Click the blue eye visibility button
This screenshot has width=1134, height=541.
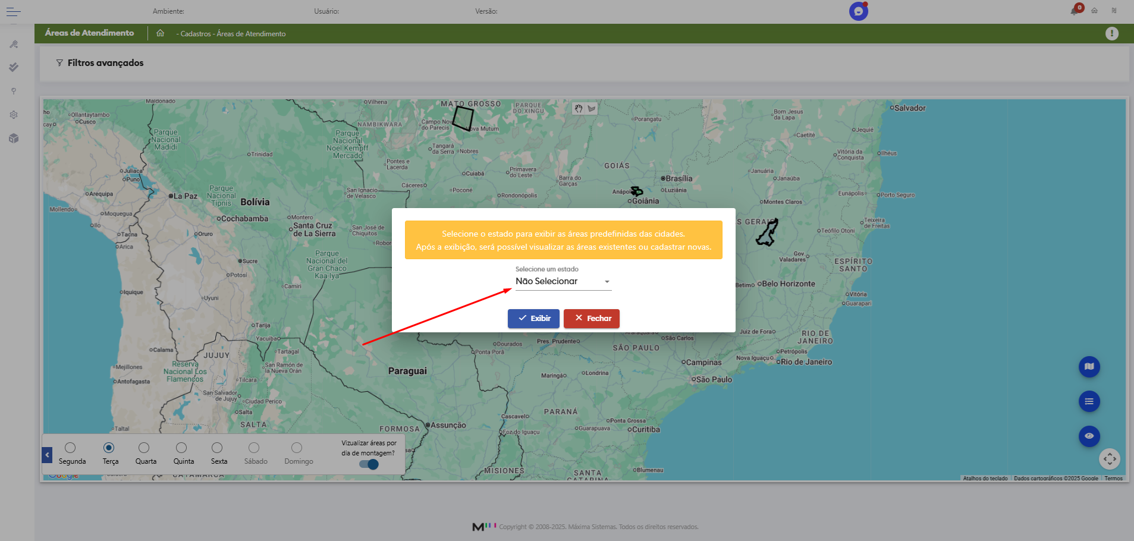[1089, 436]
